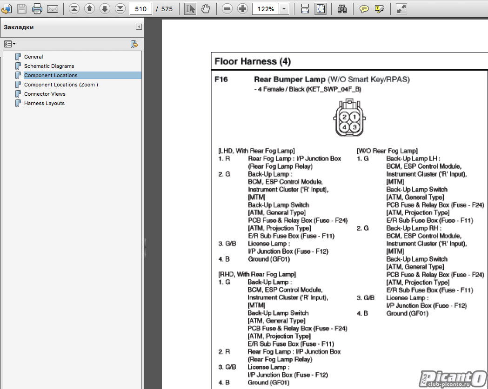Click the "F16" connector code
The width and height of the screenshot is (488, 389).
pyautogui.click(x=221, y=79)
